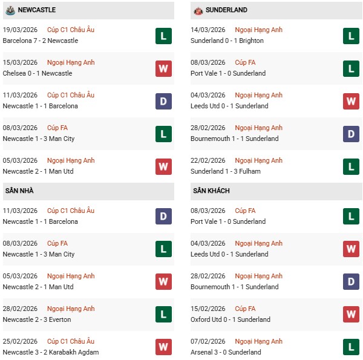
Task: Click the D badge for Bournemouth 1 - 1 Sunderland in Sunderland's top list
Action: [351, 134]
